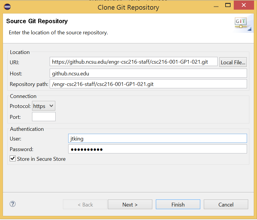Place cursor in the URI field

[x=132, y=62]
